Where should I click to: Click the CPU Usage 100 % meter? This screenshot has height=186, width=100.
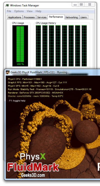coord(20,46)
